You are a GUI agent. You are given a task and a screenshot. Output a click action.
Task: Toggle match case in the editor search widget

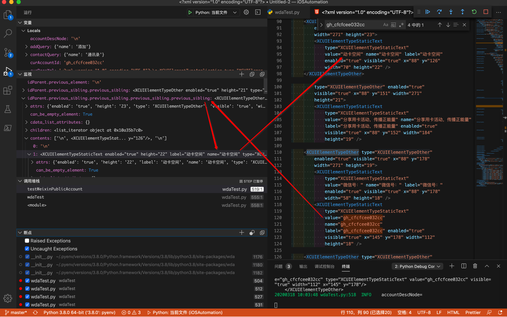point(386,24)
